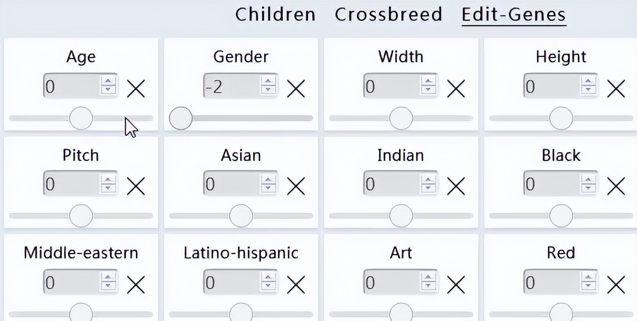Click the X icon next to Gender
The width and height of the screenshot is (637, 321).
[296, 88]
